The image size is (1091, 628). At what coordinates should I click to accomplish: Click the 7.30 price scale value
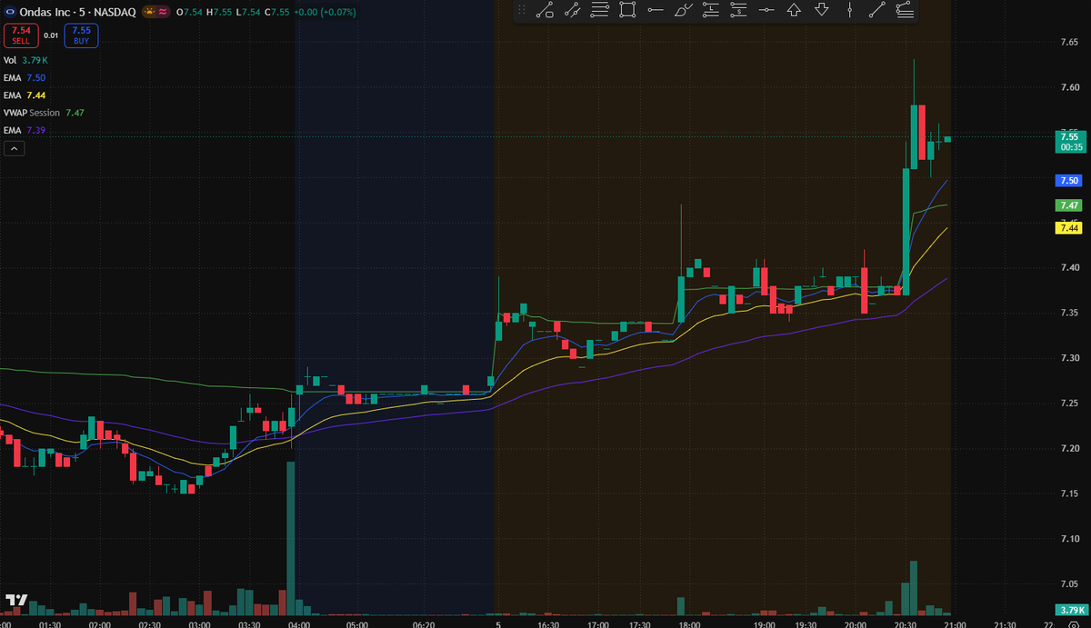[1069, 358]
